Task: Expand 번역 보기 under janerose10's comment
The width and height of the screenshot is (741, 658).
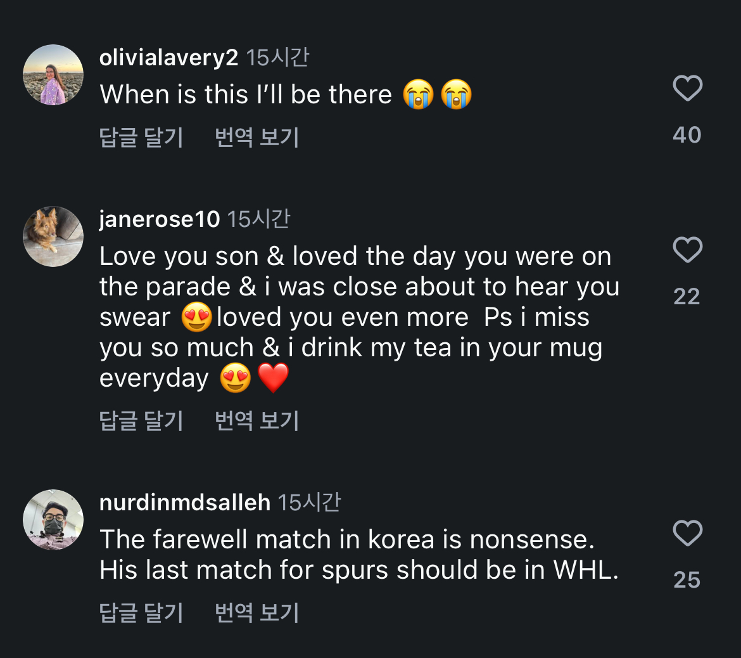Action: tap(256, 420)
